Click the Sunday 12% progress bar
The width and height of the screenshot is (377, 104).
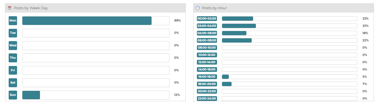pyautogui.click(x=96, y=95)
